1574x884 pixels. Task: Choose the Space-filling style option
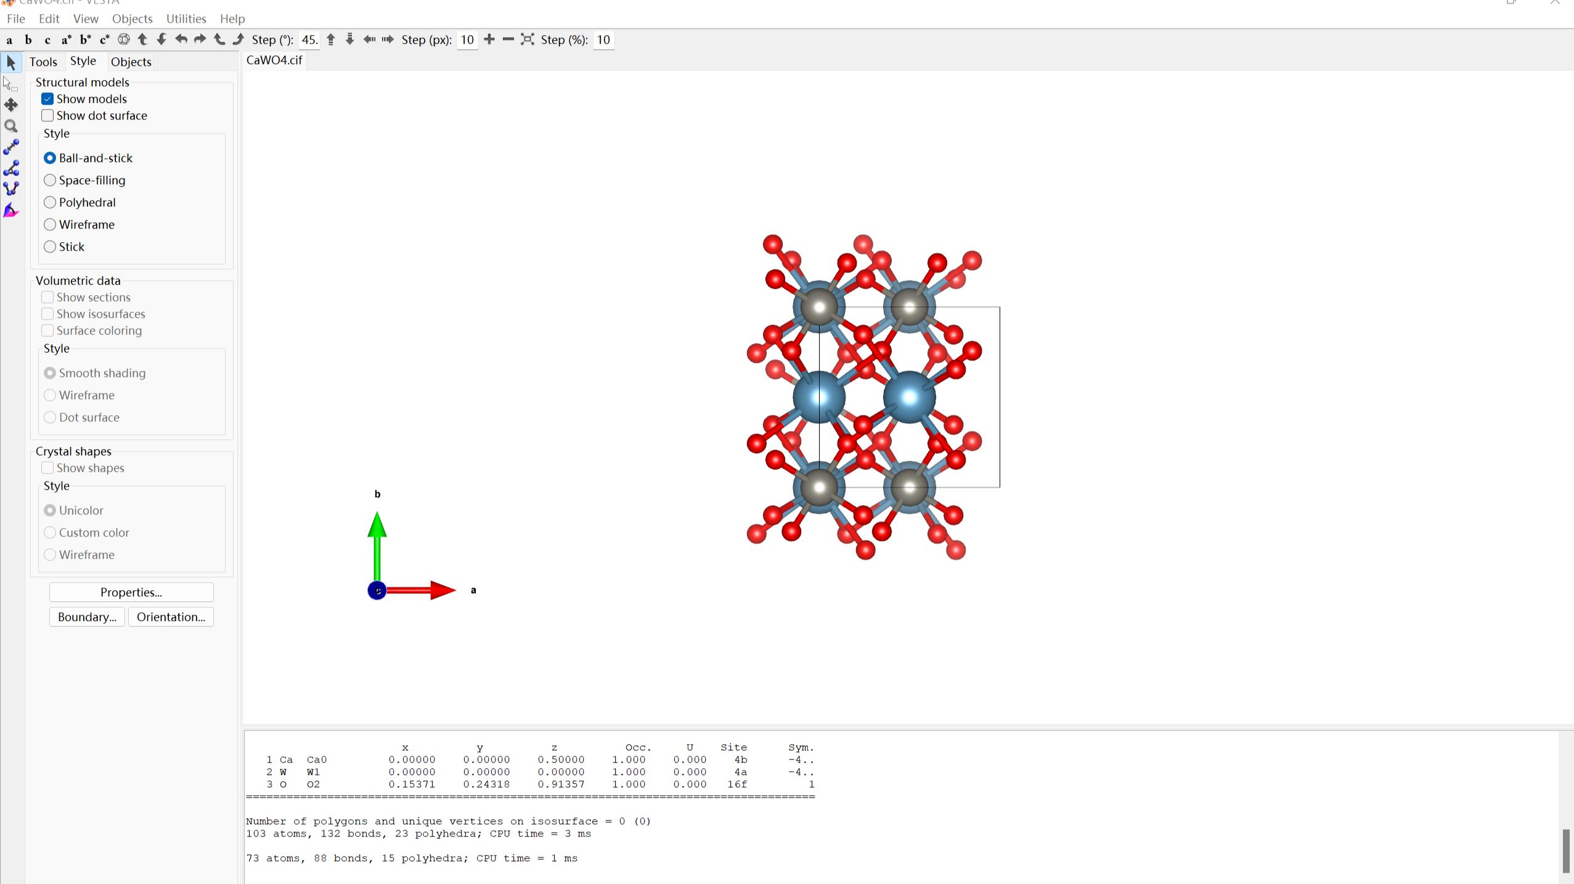[50, 180]
